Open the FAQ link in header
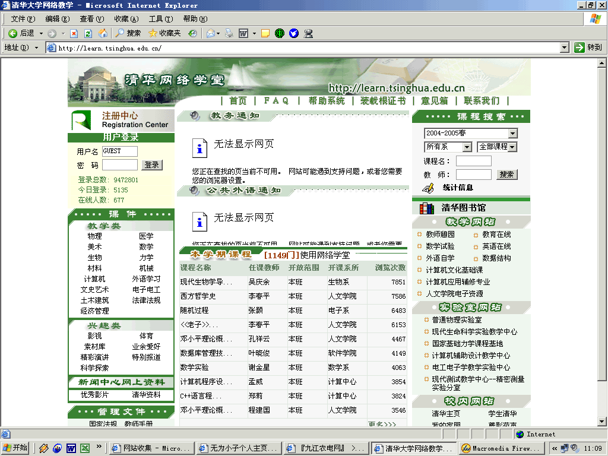Viewport: 608px width, 456px height. click(277, 101)
